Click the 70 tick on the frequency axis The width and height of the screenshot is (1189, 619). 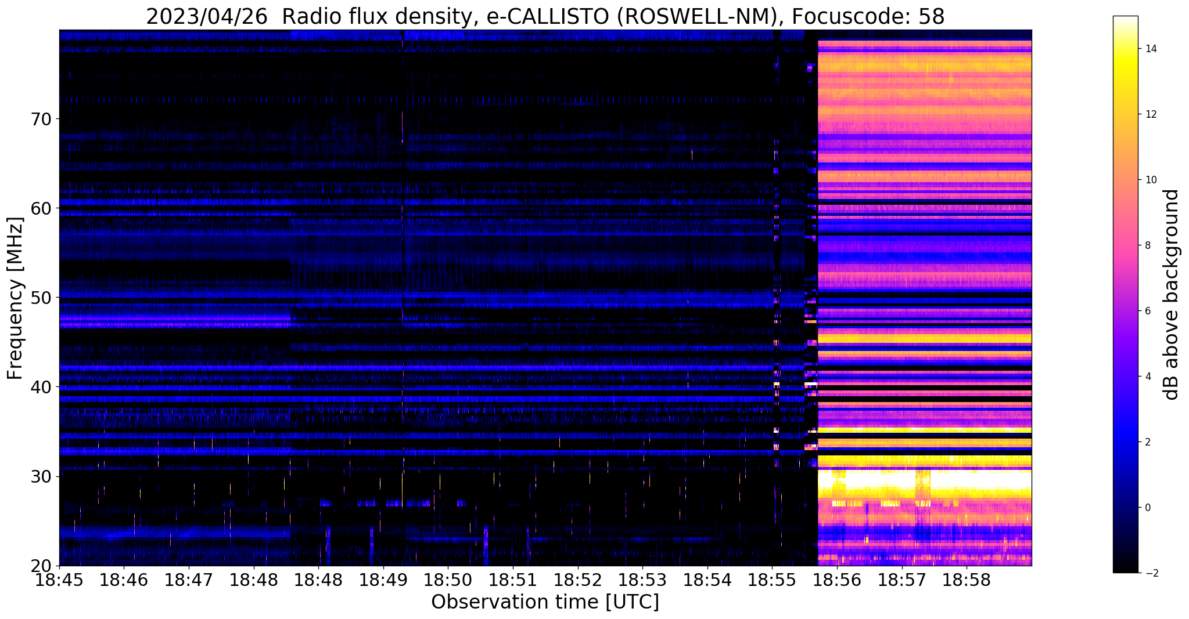[x=42, y=119]
